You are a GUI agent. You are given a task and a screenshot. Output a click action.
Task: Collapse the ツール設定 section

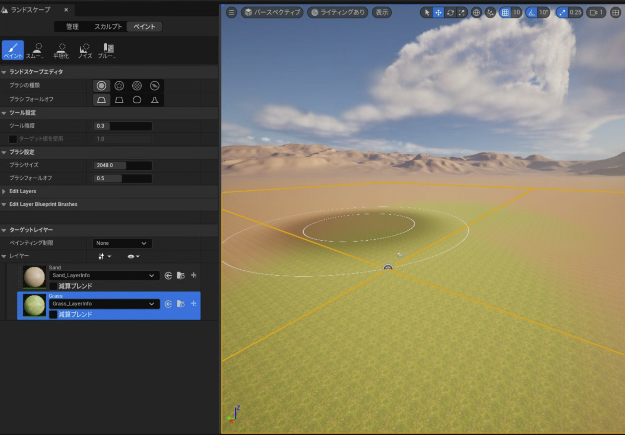coord(4,113)
